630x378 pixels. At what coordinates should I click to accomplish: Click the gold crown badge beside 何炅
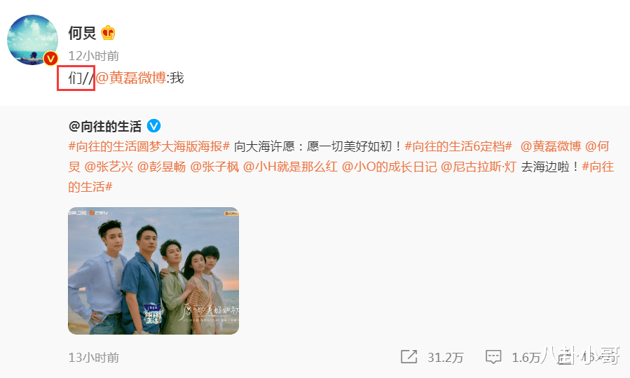click(x=108, y=32)
